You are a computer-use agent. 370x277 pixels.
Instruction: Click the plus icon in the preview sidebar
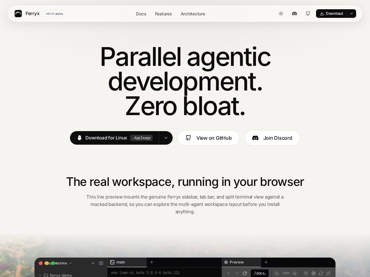pyautogui.click(x=93, y=263)
